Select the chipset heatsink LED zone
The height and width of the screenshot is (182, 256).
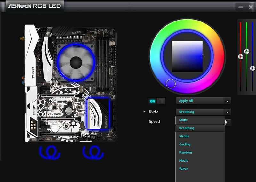tap(98, 113)
